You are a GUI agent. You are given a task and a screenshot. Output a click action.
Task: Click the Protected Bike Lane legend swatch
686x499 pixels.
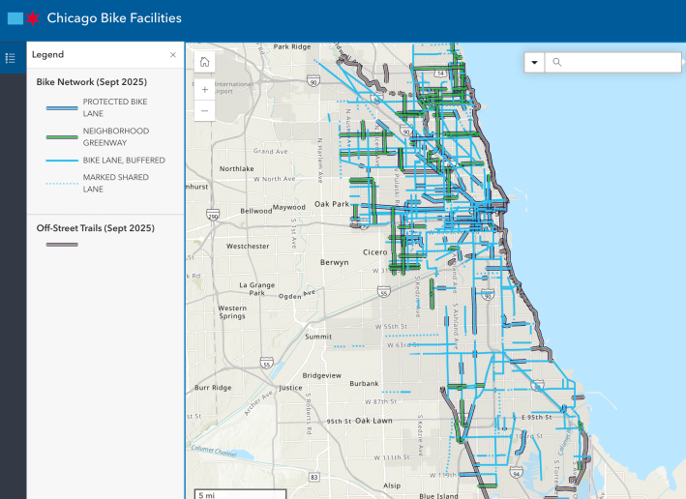[62, 107]
